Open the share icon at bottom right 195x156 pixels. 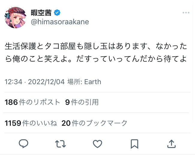click(x=171, y=144)
